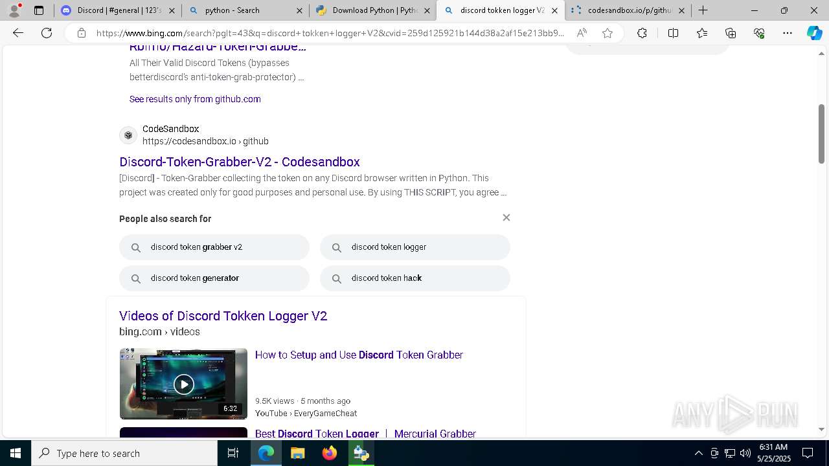Open the notification center icon
Viewport: 829px width, 466px height.
click(808, 453)
